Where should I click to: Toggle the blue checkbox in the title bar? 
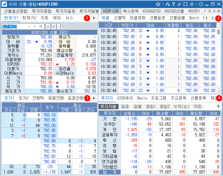click(x=4, y=4)
